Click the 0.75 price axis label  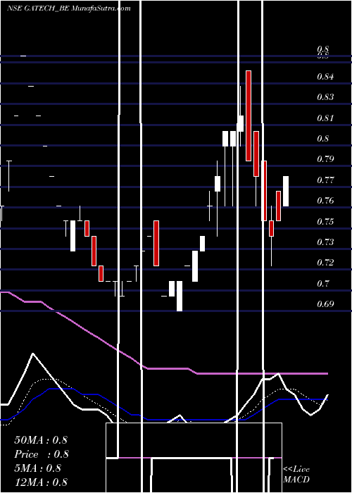coord(325,222)
